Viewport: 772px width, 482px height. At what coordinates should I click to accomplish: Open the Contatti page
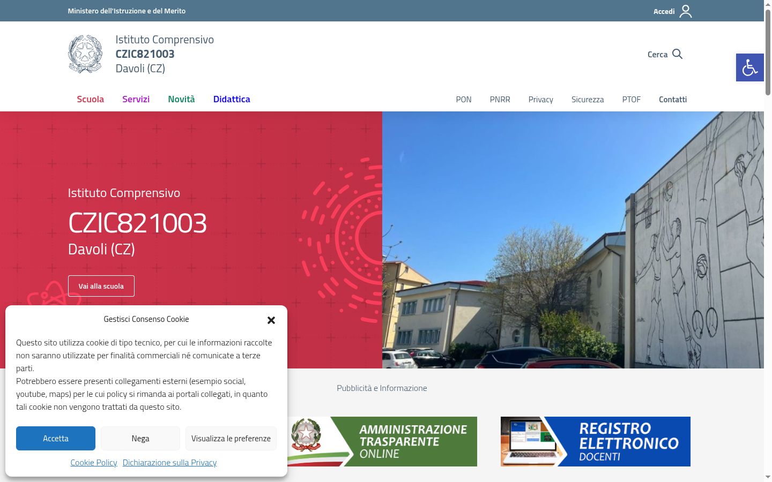(673, 100)
